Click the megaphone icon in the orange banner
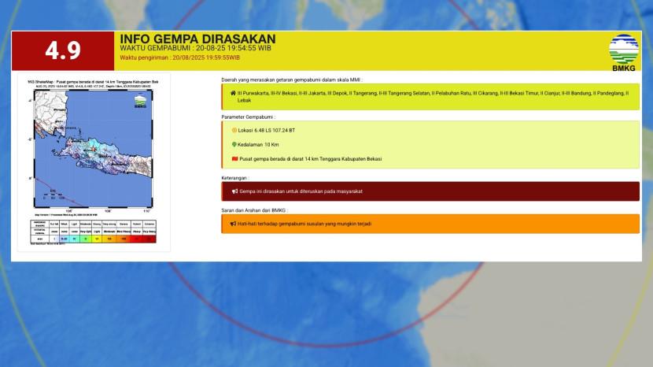 [x=234, y=224]
